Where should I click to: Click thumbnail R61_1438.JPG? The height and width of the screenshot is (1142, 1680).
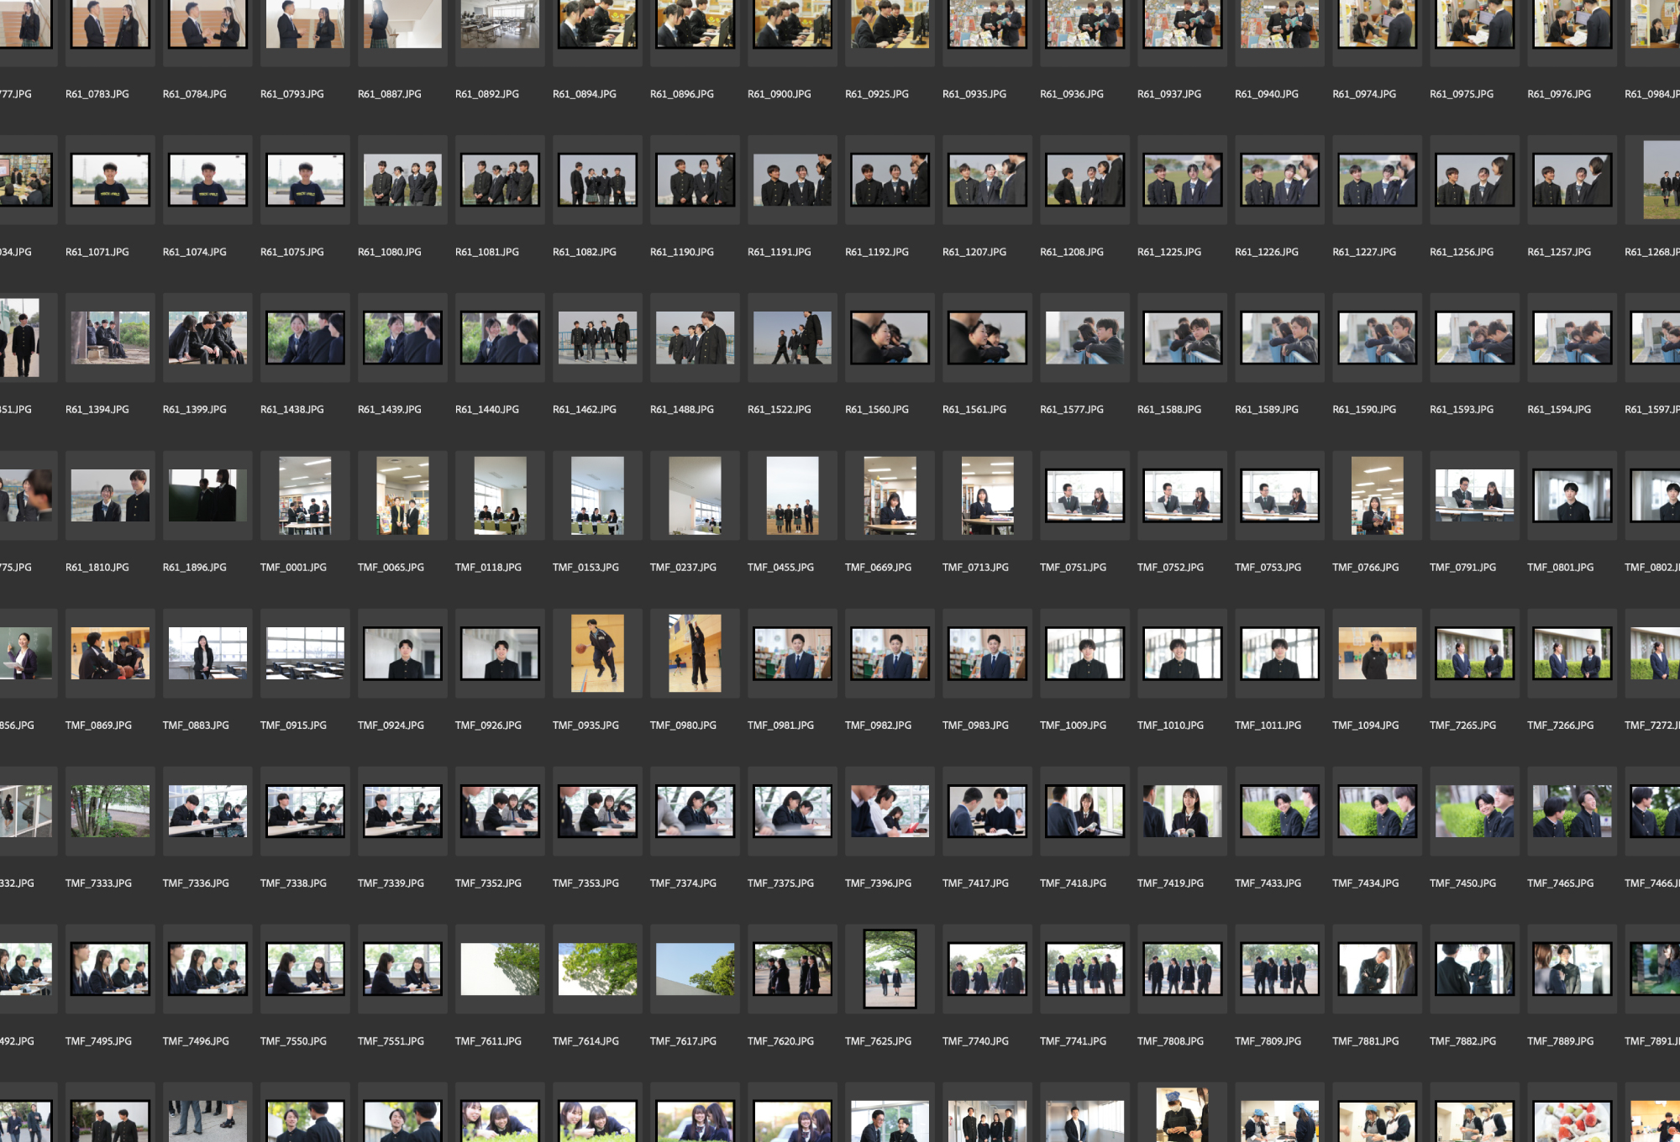(x=305, y=338)
